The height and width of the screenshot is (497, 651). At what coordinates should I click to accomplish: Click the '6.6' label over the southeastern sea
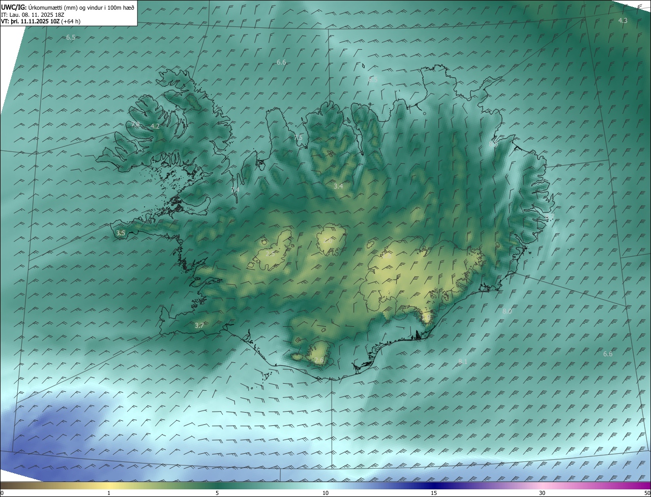tap(608, 354)
